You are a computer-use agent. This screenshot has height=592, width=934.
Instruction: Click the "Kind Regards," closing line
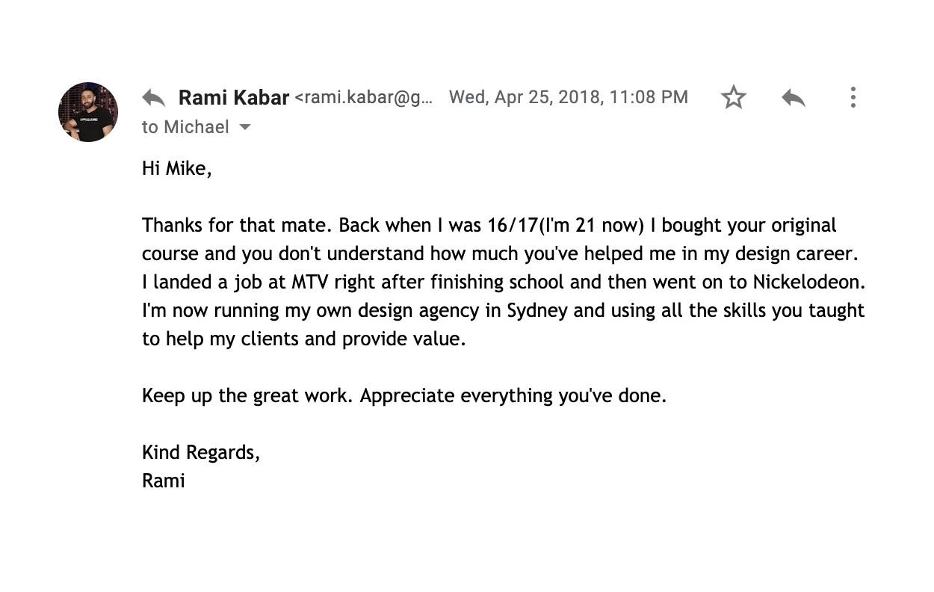pyautogui.click(x=201, y=453)
